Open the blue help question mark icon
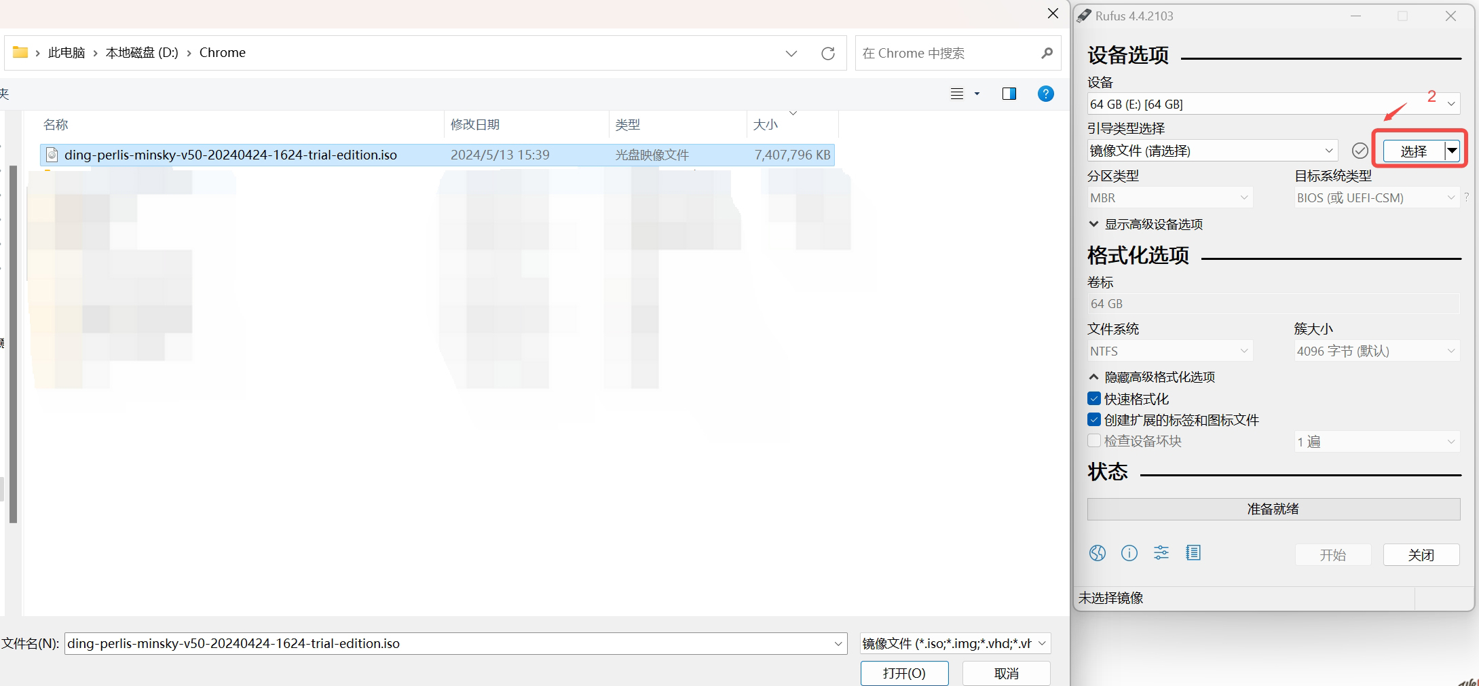Image resolution: width=1479 pixels, height=686 pixels. point(1045,94)
